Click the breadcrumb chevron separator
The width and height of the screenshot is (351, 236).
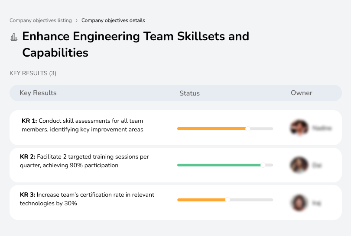(x=77, y=20)
